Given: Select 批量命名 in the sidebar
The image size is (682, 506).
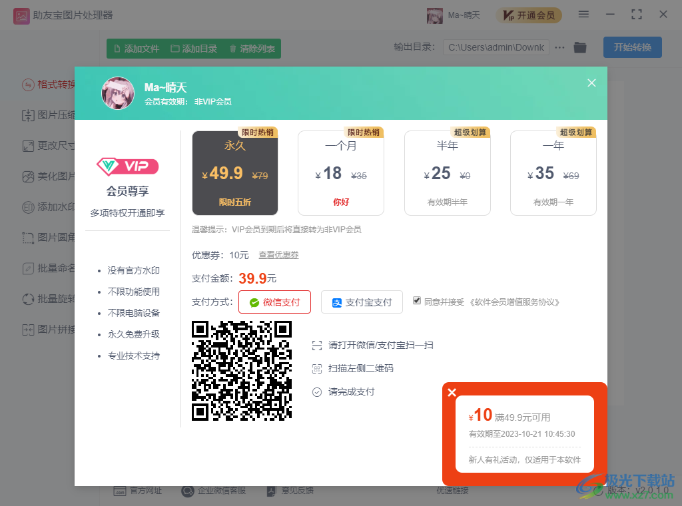Looking at the screenshot, I should pos(49,268).
